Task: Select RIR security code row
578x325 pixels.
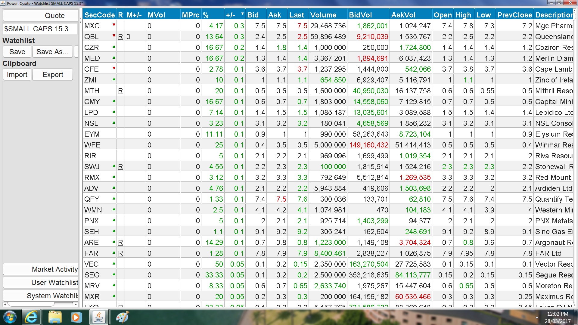Action: [99, 156]
